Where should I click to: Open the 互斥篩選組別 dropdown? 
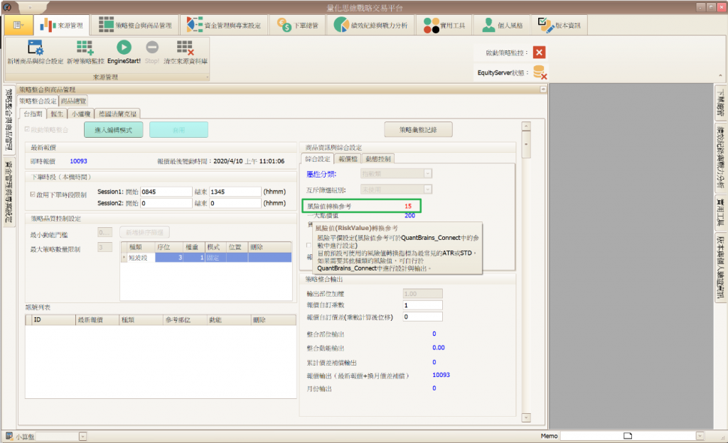[x=427, y=189]
